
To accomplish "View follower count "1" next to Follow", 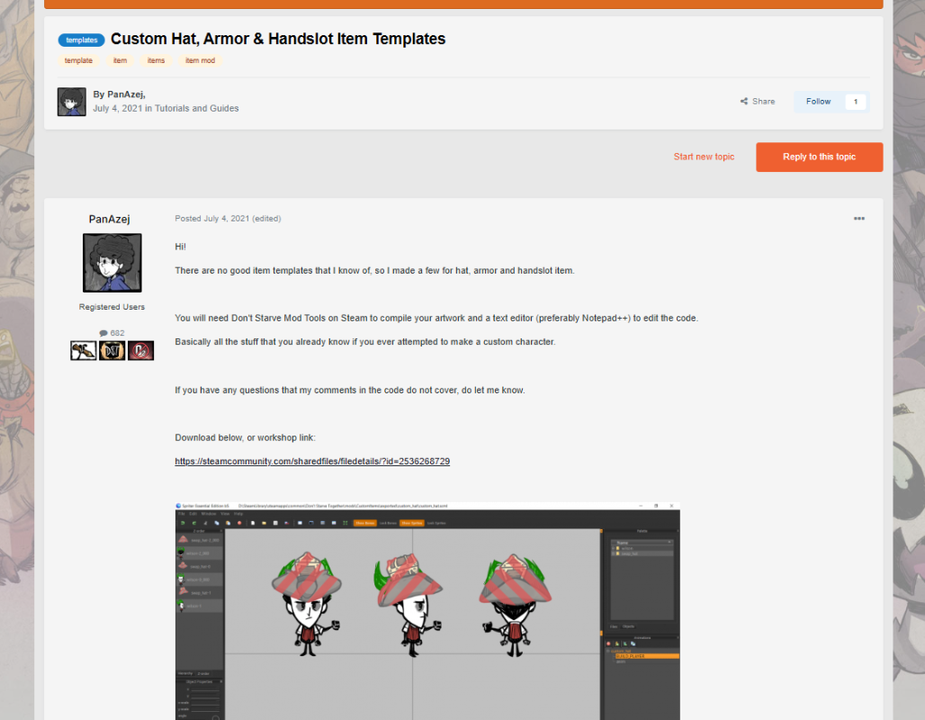I will (x=856, y=102).
